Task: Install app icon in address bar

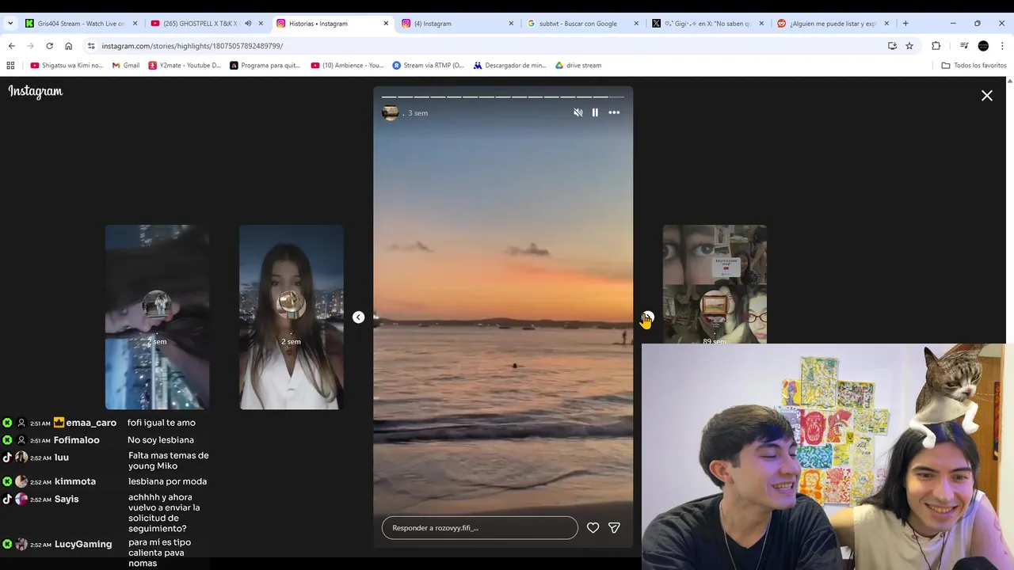Action: [x=892, y=46]
